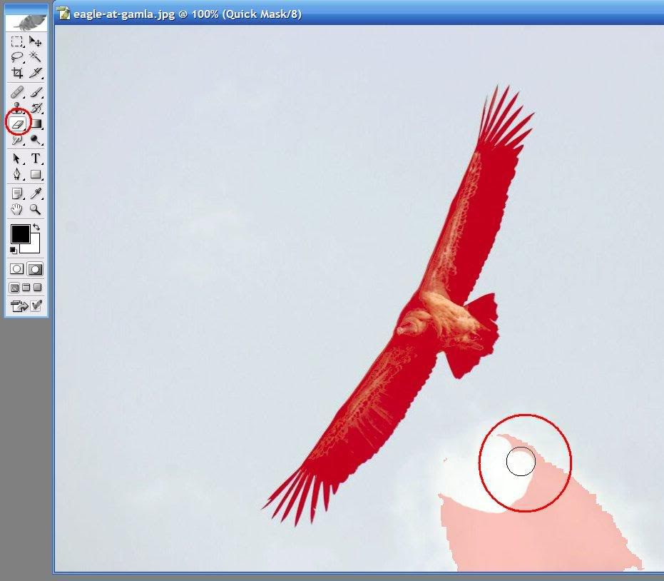The image size is (664, 581).
Task: Select the Pen tool
Action: point(17,174)
